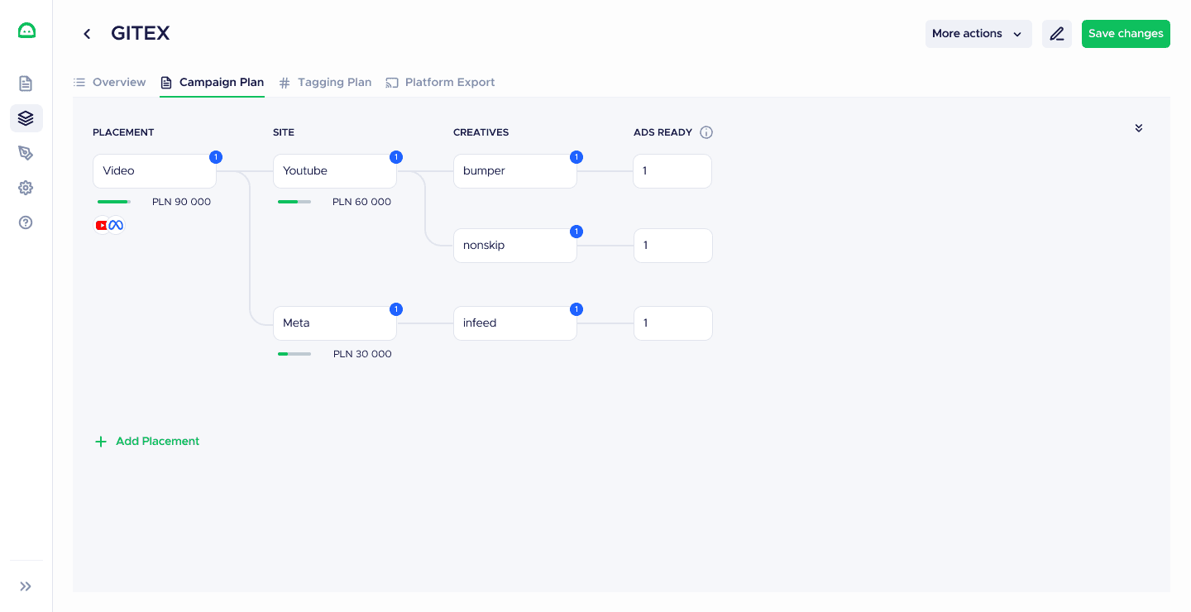
Task: Click the Meta logo under Video
Action: click(x=117, y=225)
